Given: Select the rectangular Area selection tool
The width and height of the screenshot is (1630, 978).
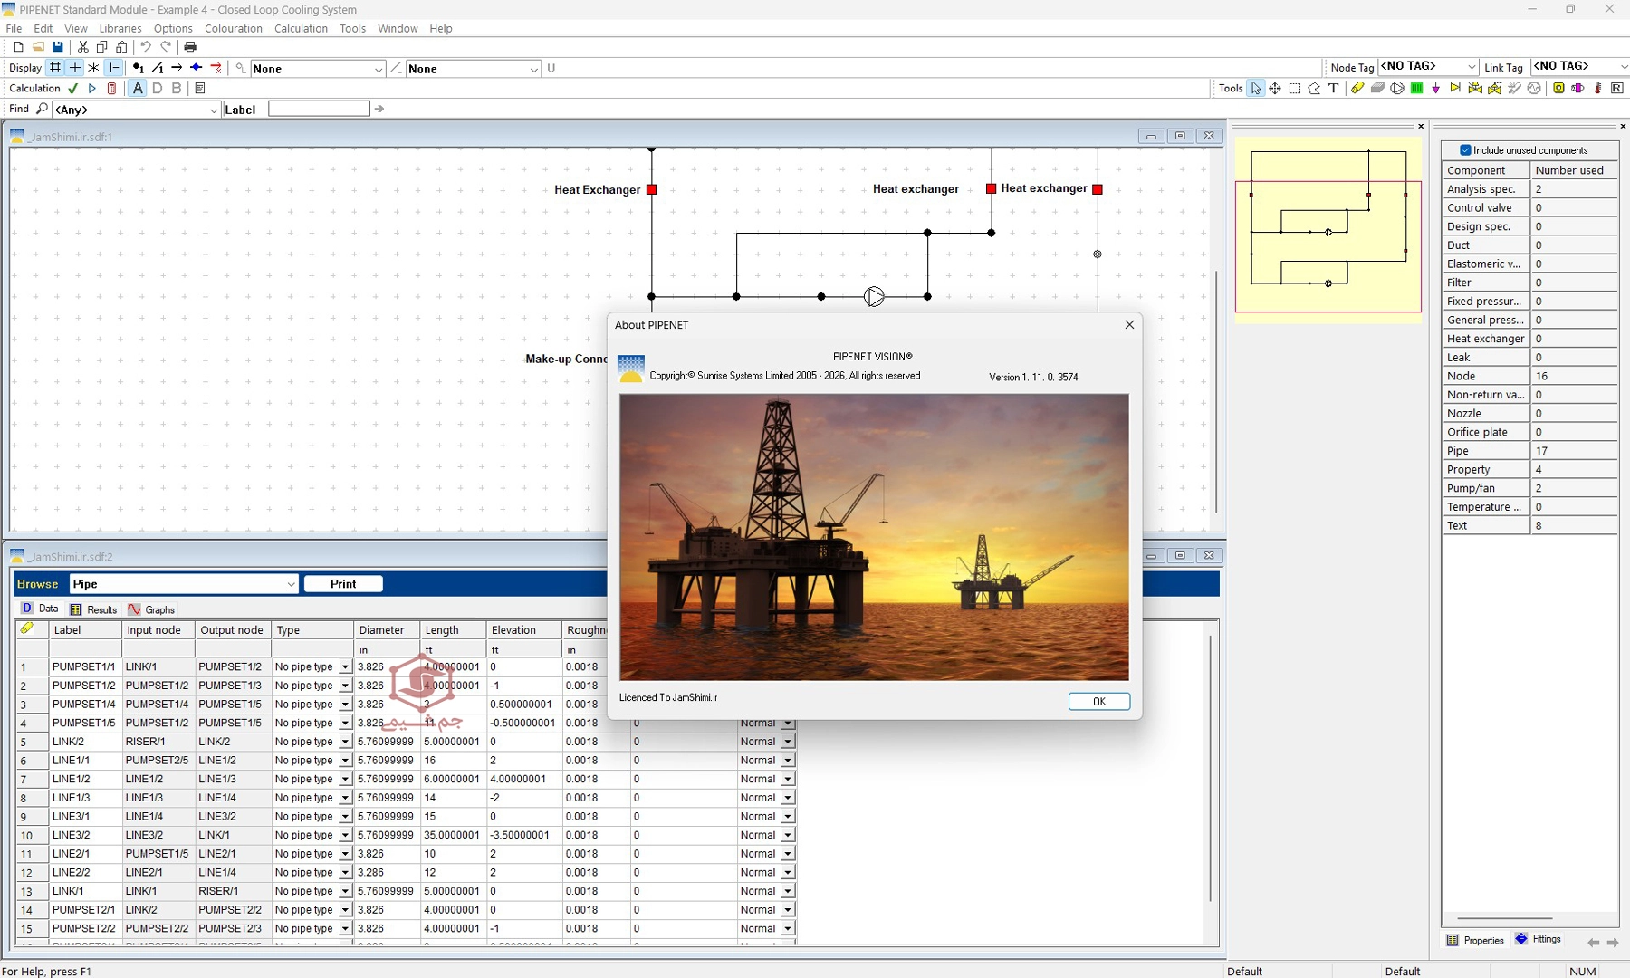Looking at the screenshot, I should pos(1295,89).
